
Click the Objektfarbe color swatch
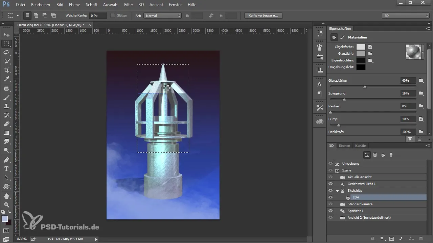[x=361, y=47]
